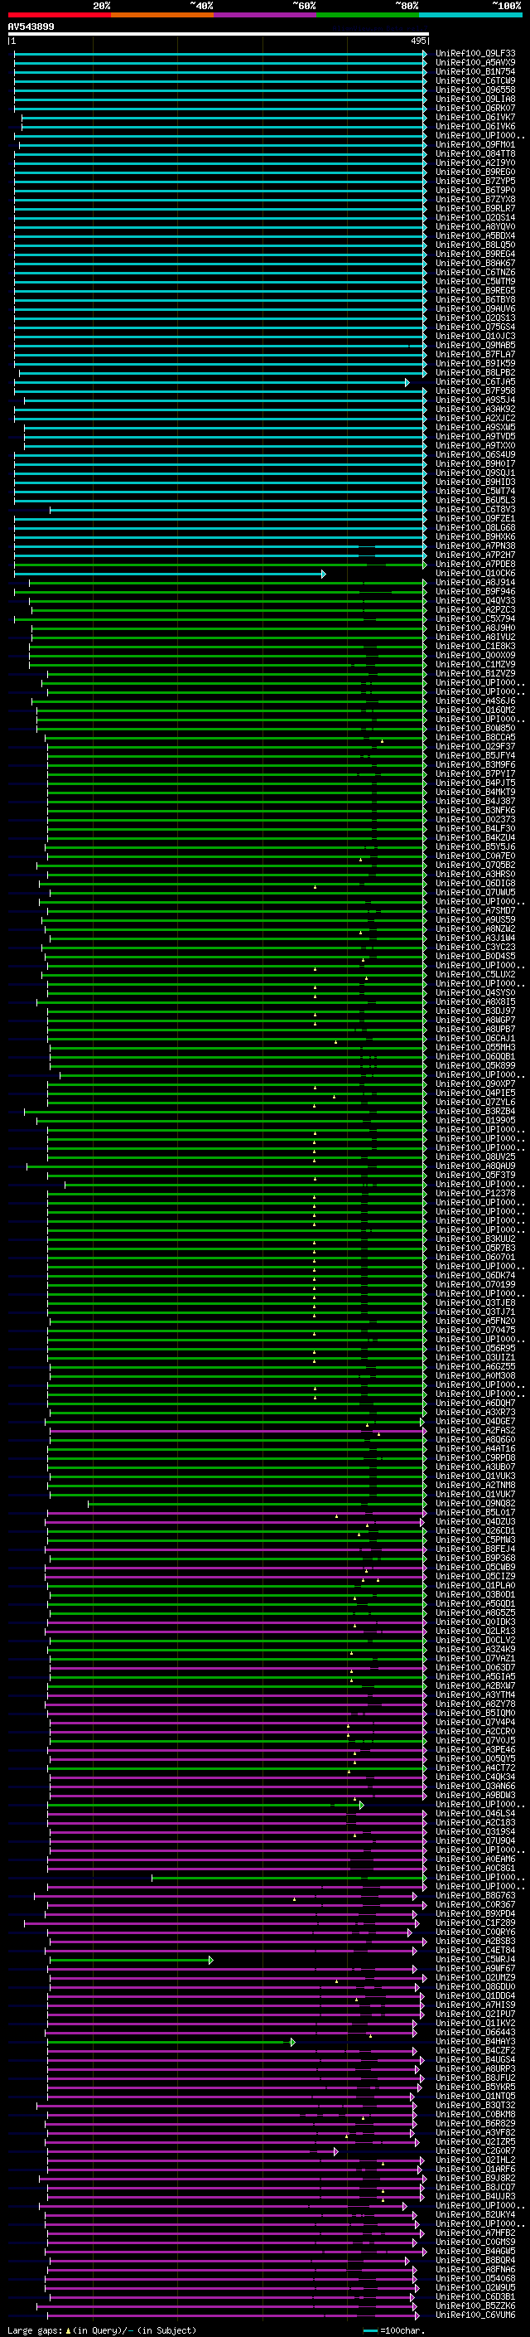Open hit UniRef100_Q19905
Screen dimensions: 530x2337
[x=475, y=1121]
